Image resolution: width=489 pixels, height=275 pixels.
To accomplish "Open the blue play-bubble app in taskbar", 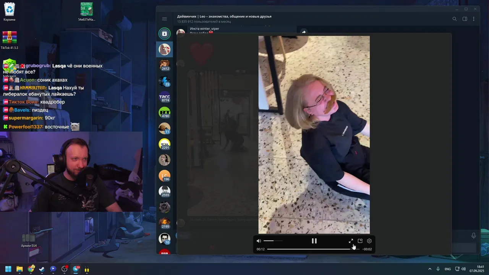I will 53,269.
